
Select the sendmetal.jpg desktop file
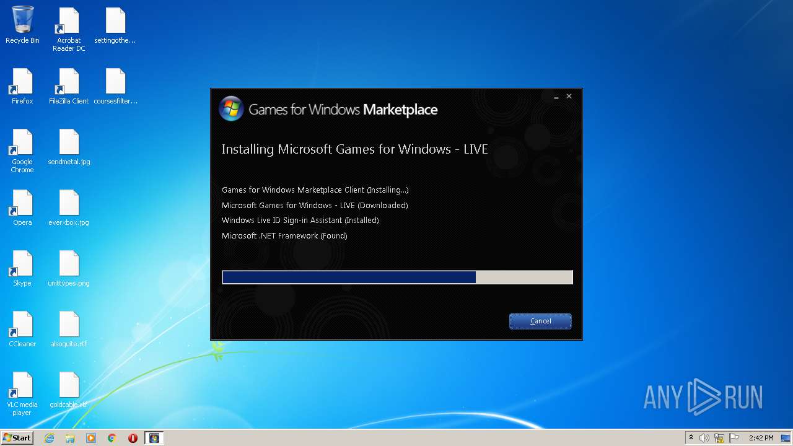(x=69, y=147)
